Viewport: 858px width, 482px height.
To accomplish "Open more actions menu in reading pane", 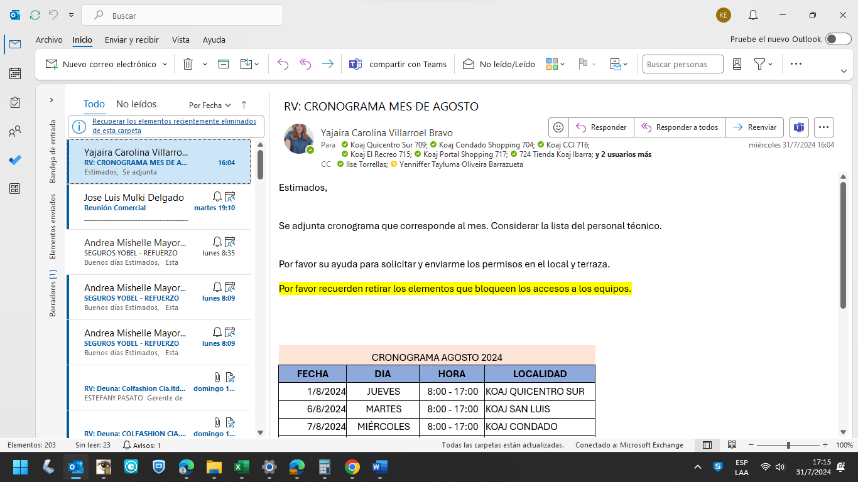I will (824, 127).
